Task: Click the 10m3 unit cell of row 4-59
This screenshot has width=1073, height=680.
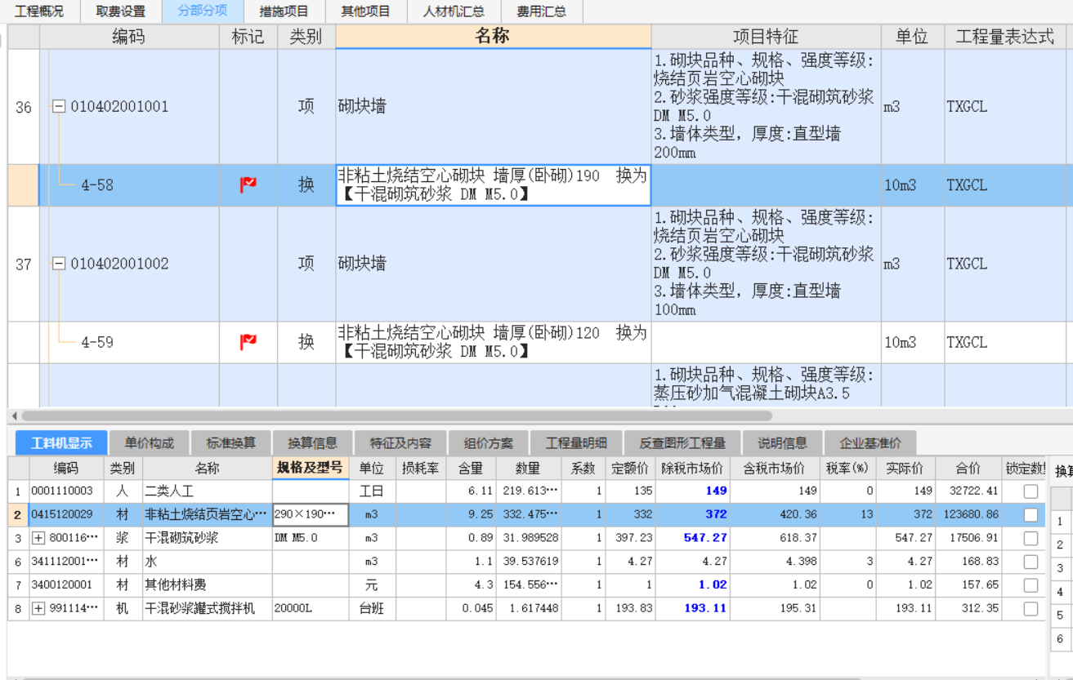Action: point(913,342)
